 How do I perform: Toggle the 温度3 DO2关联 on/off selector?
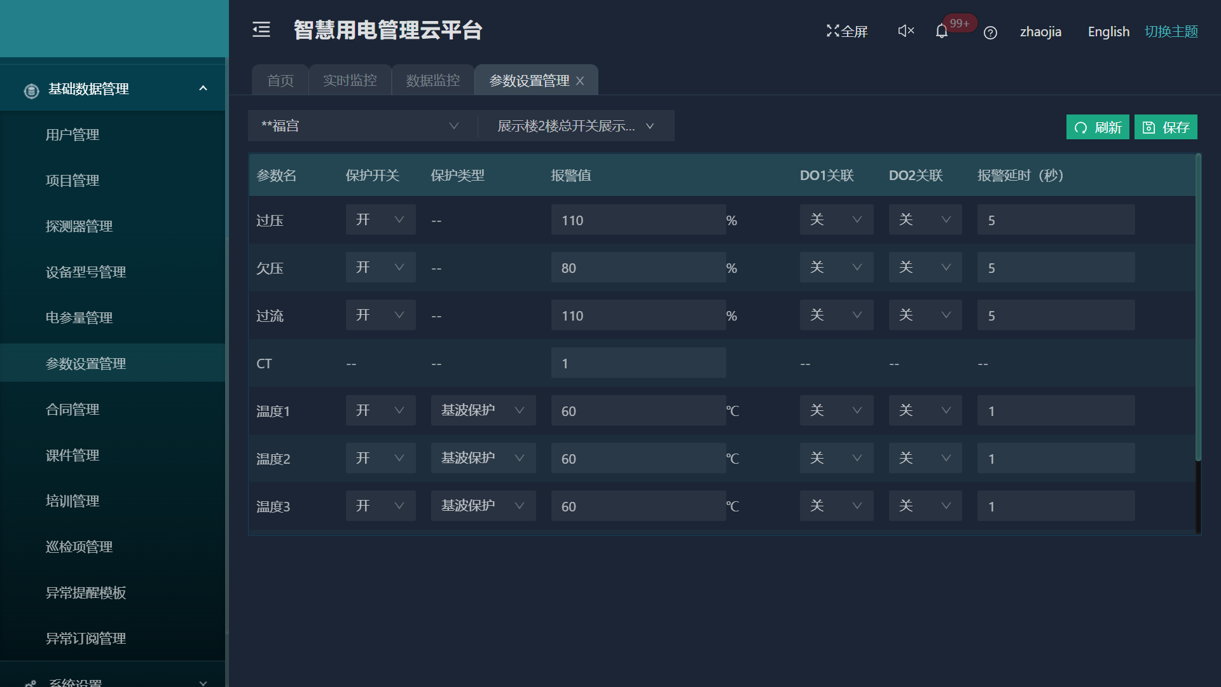(925, 506)
